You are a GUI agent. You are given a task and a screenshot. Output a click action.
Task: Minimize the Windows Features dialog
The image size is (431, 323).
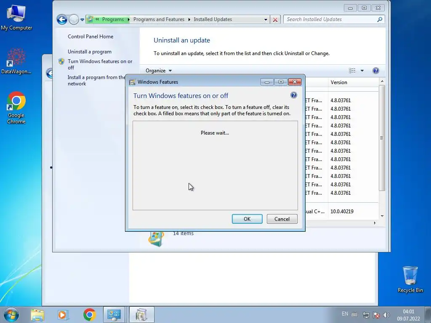267,82
